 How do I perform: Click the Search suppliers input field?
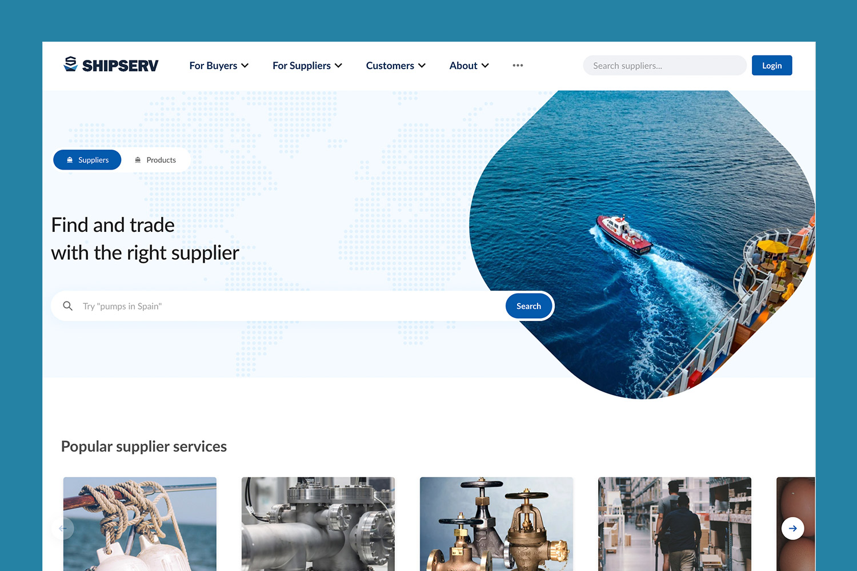[x=664, y=65]
